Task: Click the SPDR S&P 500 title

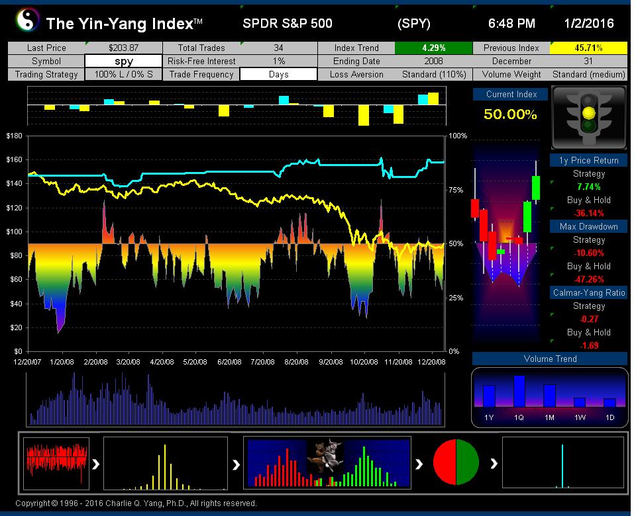Action: point(287,24)
